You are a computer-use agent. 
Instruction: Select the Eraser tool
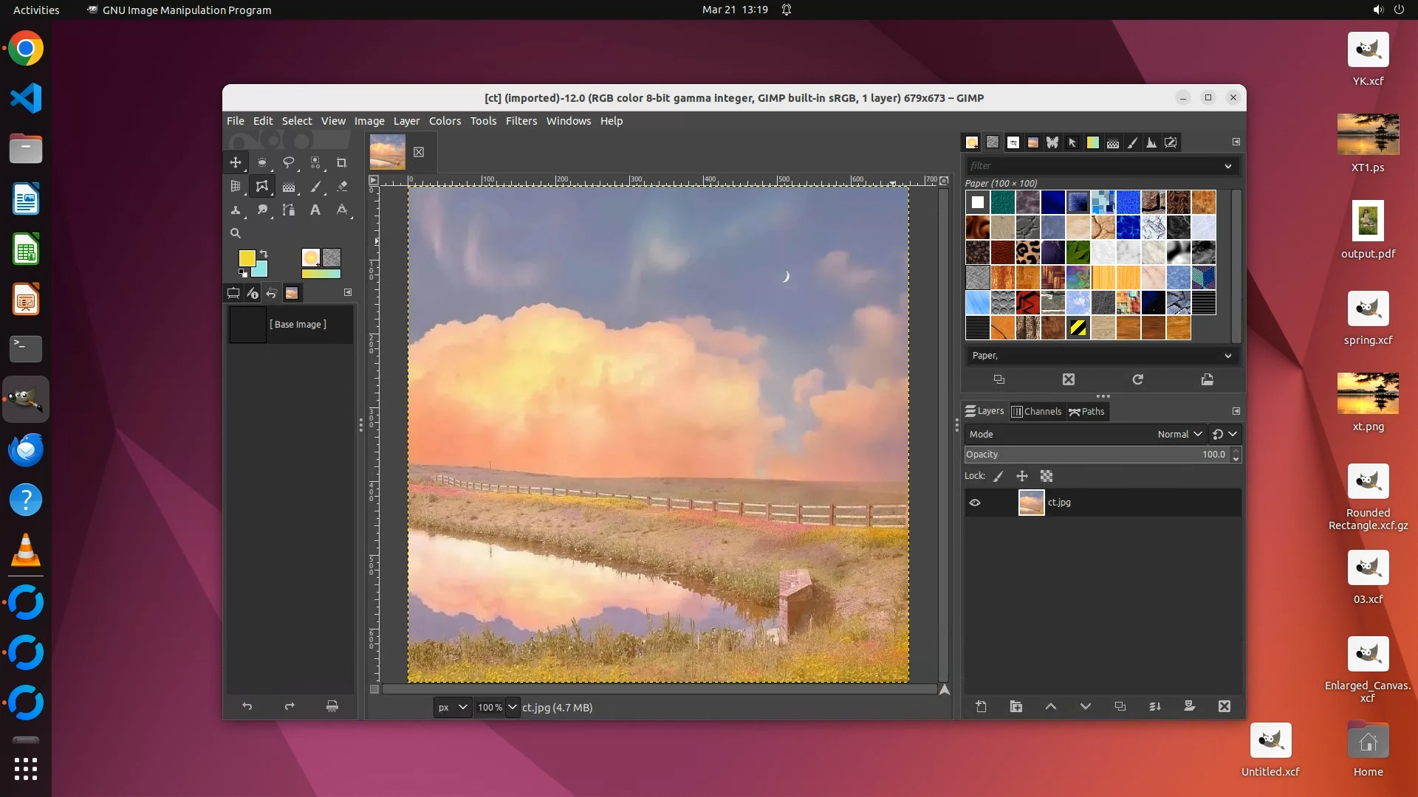pyautogui.click(x=342, y=187)
